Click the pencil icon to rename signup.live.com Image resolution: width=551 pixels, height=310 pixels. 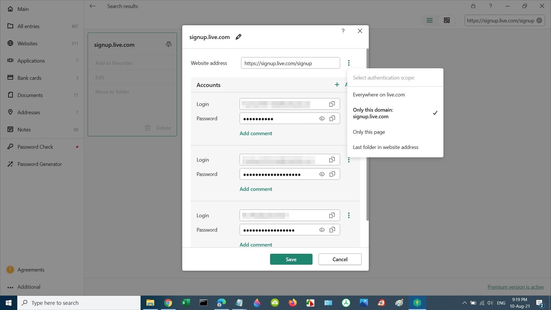[x=238, y=37]
